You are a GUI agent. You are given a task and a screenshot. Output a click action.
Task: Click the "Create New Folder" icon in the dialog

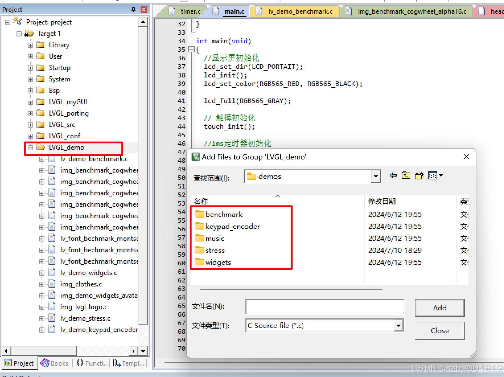pyautogui.click(x=419, y=175)
